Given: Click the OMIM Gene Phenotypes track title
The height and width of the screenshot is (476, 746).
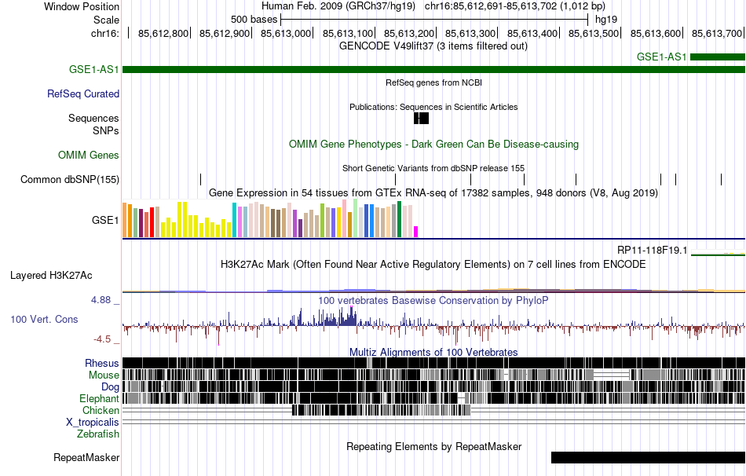Looking at the screenshot, I should (433, 145).
